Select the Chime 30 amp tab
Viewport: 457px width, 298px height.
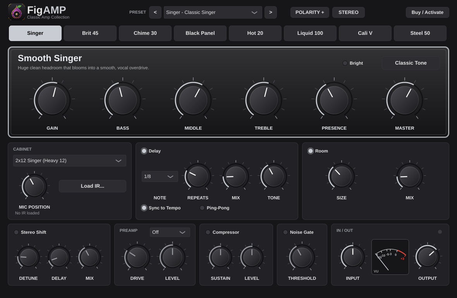pyautogui.click(x=145, y=33)
